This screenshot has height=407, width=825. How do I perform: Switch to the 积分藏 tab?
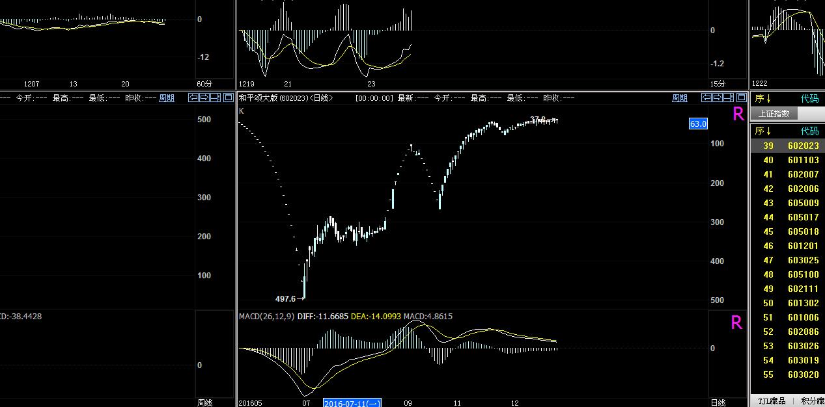812,401
